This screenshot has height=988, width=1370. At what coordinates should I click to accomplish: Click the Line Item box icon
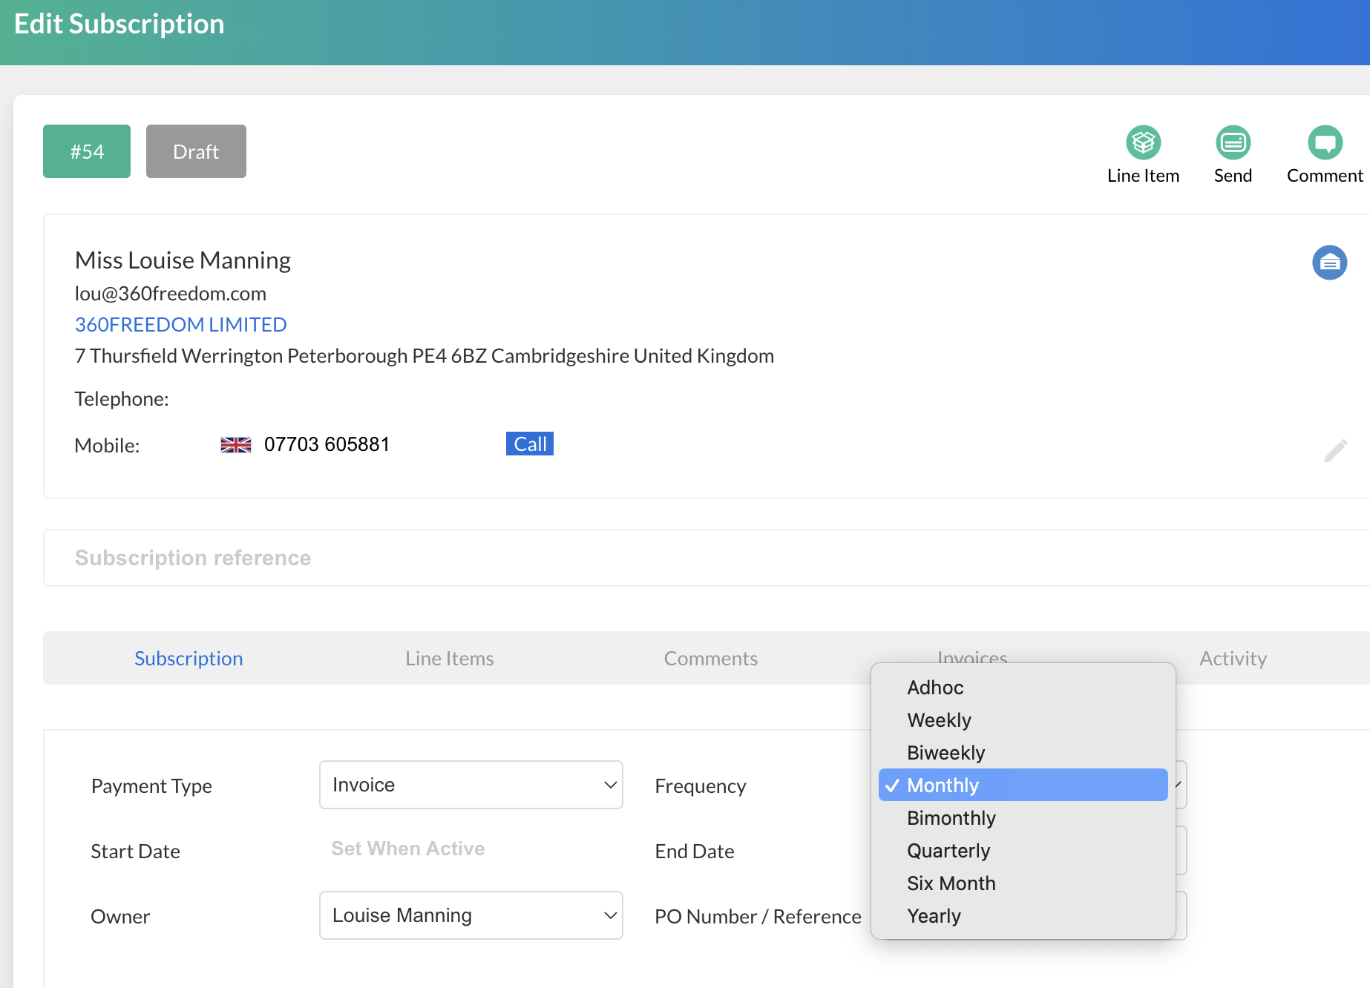click(x=1143, y=142)
